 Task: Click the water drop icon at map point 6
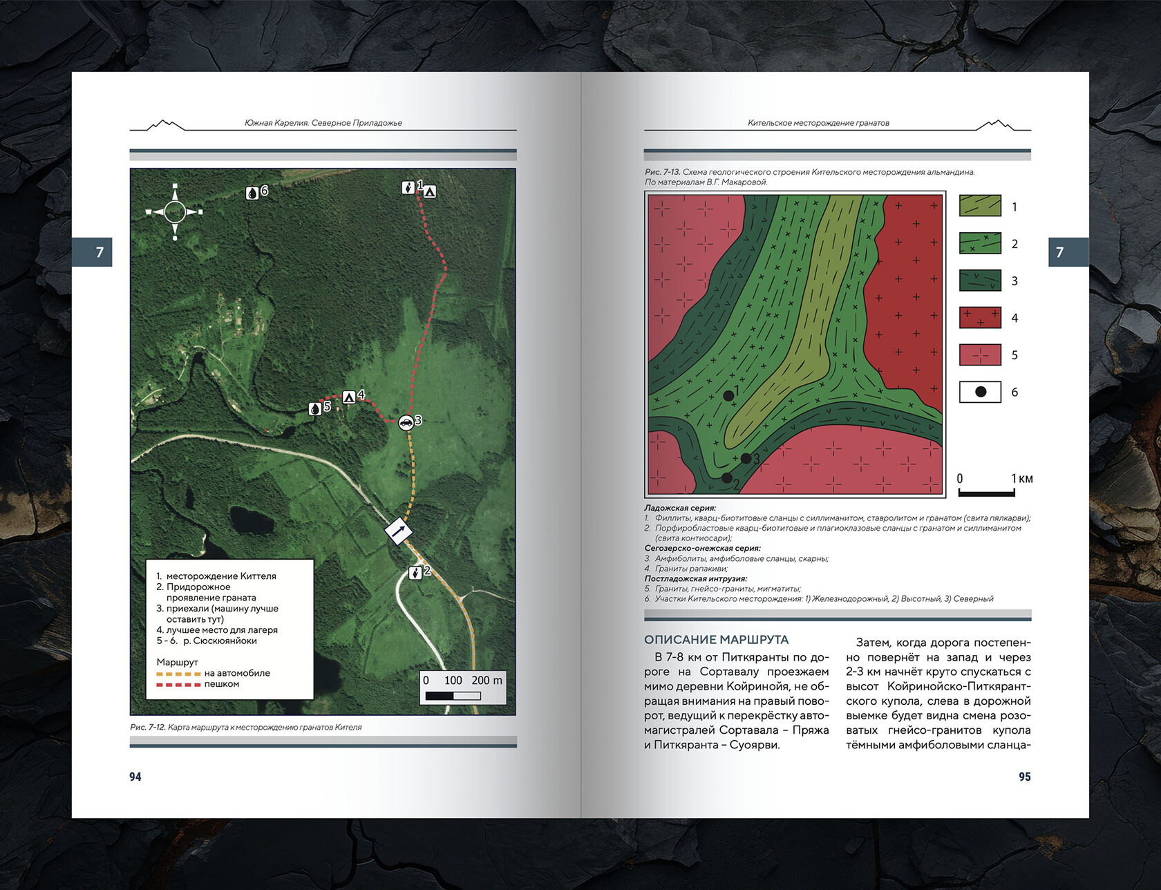point(252,193)
